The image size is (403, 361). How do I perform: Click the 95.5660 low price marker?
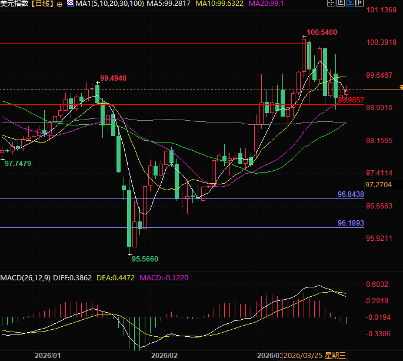[x=144, y=259]
